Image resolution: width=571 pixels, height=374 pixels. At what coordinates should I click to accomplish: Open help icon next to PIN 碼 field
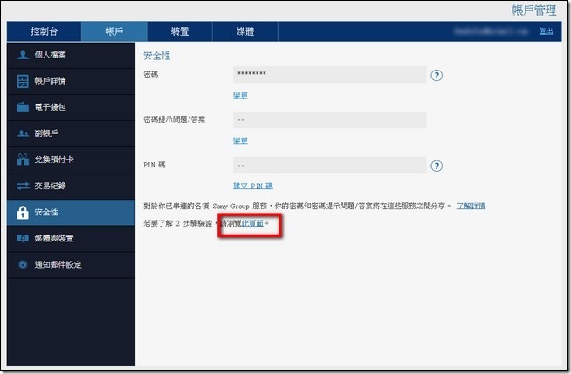coord(437,166)
